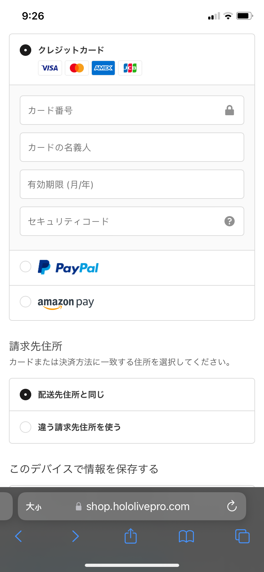The width and height of the screenshot is (264, 572).
Task: Click security code help question mark icon
Action: 230,221
